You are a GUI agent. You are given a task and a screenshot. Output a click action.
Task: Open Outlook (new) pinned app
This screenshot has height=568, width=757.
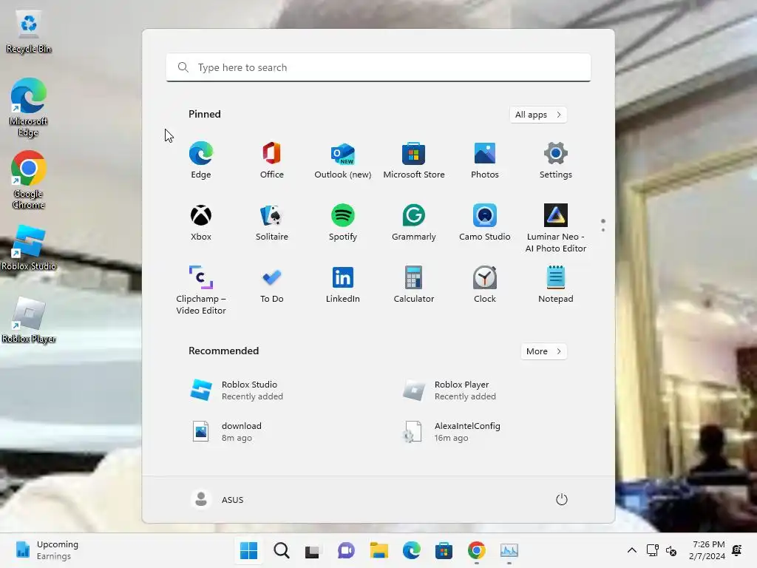[x=343, y=160]
